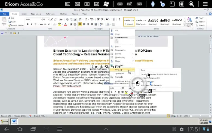Click the Grow Font icon

(x=51, y=20)
